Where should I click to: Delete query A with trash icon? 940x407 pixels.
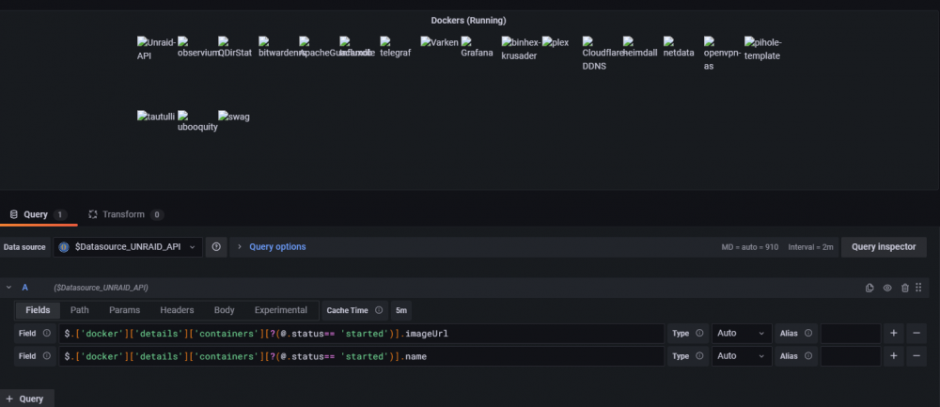pyautogui.click(x=905, y=288)
